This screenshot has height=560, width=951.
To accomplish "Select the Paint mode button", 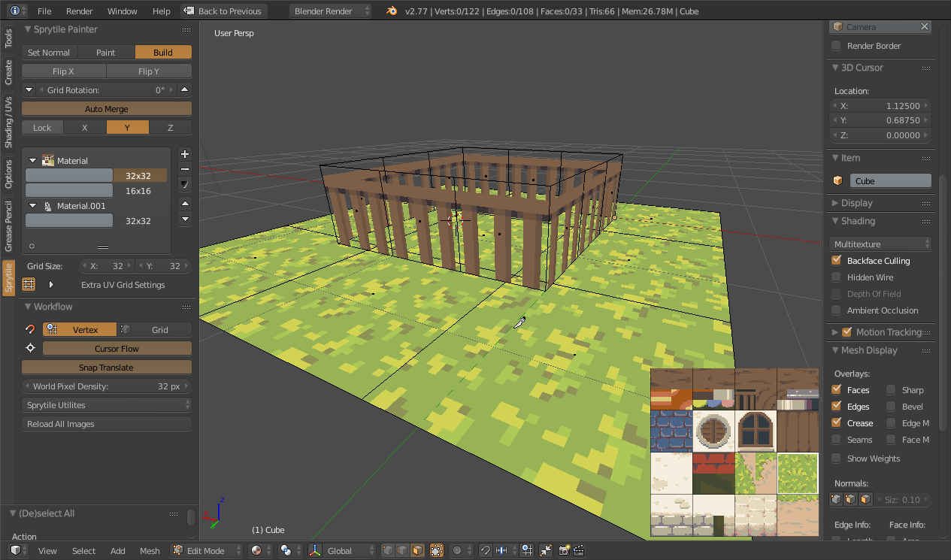I will [x=106, y=52].
